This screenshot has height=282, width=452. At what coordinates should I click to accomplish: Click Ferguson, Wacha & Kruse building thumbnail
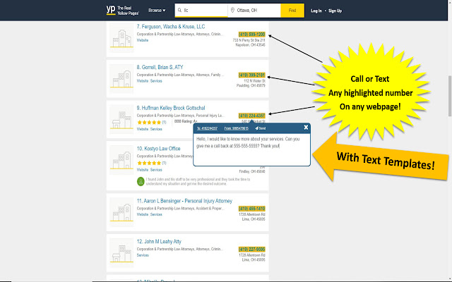click(x=121, y=38)
